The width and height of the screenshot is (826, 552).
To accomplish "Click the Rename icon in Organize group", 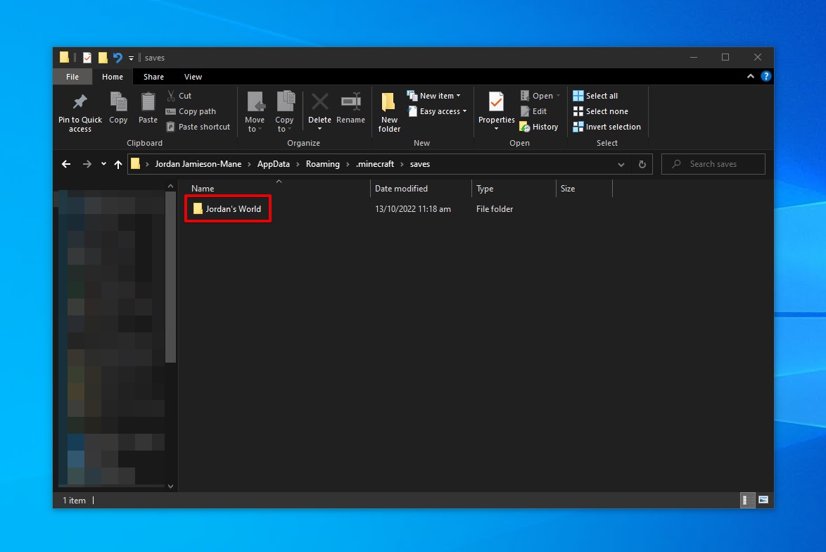I will (x=350, y=103).
